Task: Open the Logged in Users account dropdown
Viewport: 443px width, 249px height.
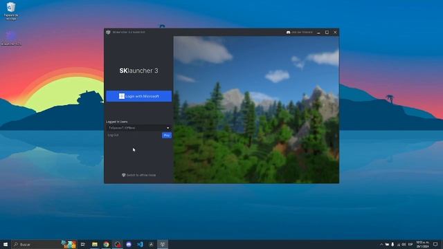Action: point(138,128)
